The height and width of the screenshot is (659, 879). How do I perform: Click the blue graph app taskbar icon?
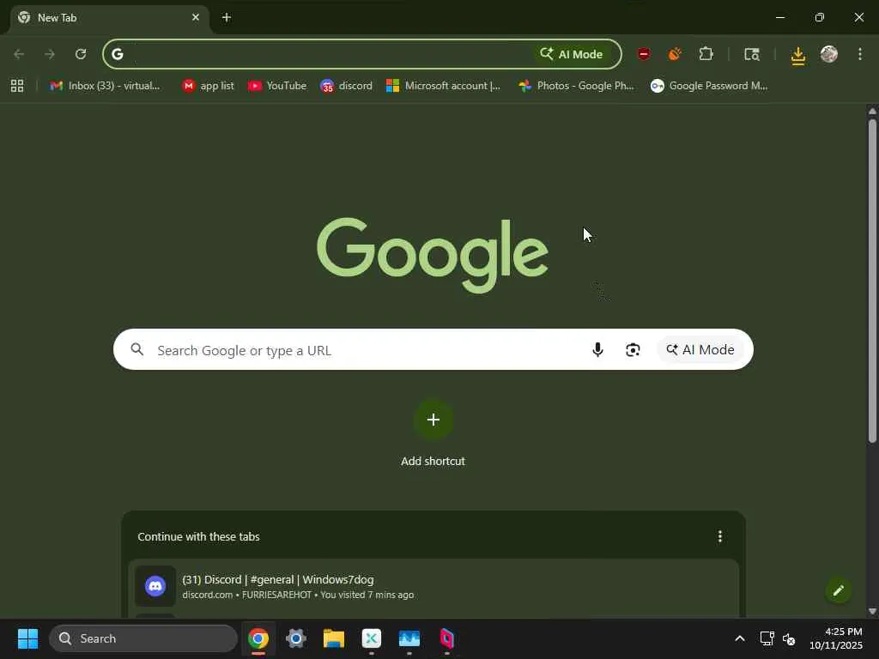pos(409,638)
